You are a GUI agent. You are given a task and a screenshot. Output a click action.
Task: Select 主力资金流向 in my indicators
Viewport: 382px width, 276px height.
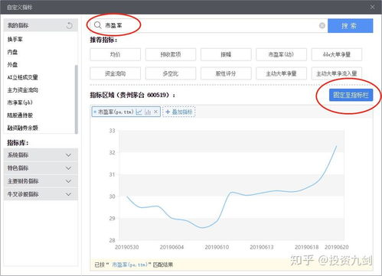tap(22, 90)
